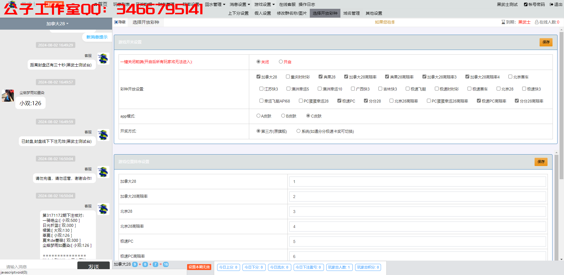This screenshot has height=275, width=564.
Task: Select 系统 draw method radio
Action: coord(298,131)
